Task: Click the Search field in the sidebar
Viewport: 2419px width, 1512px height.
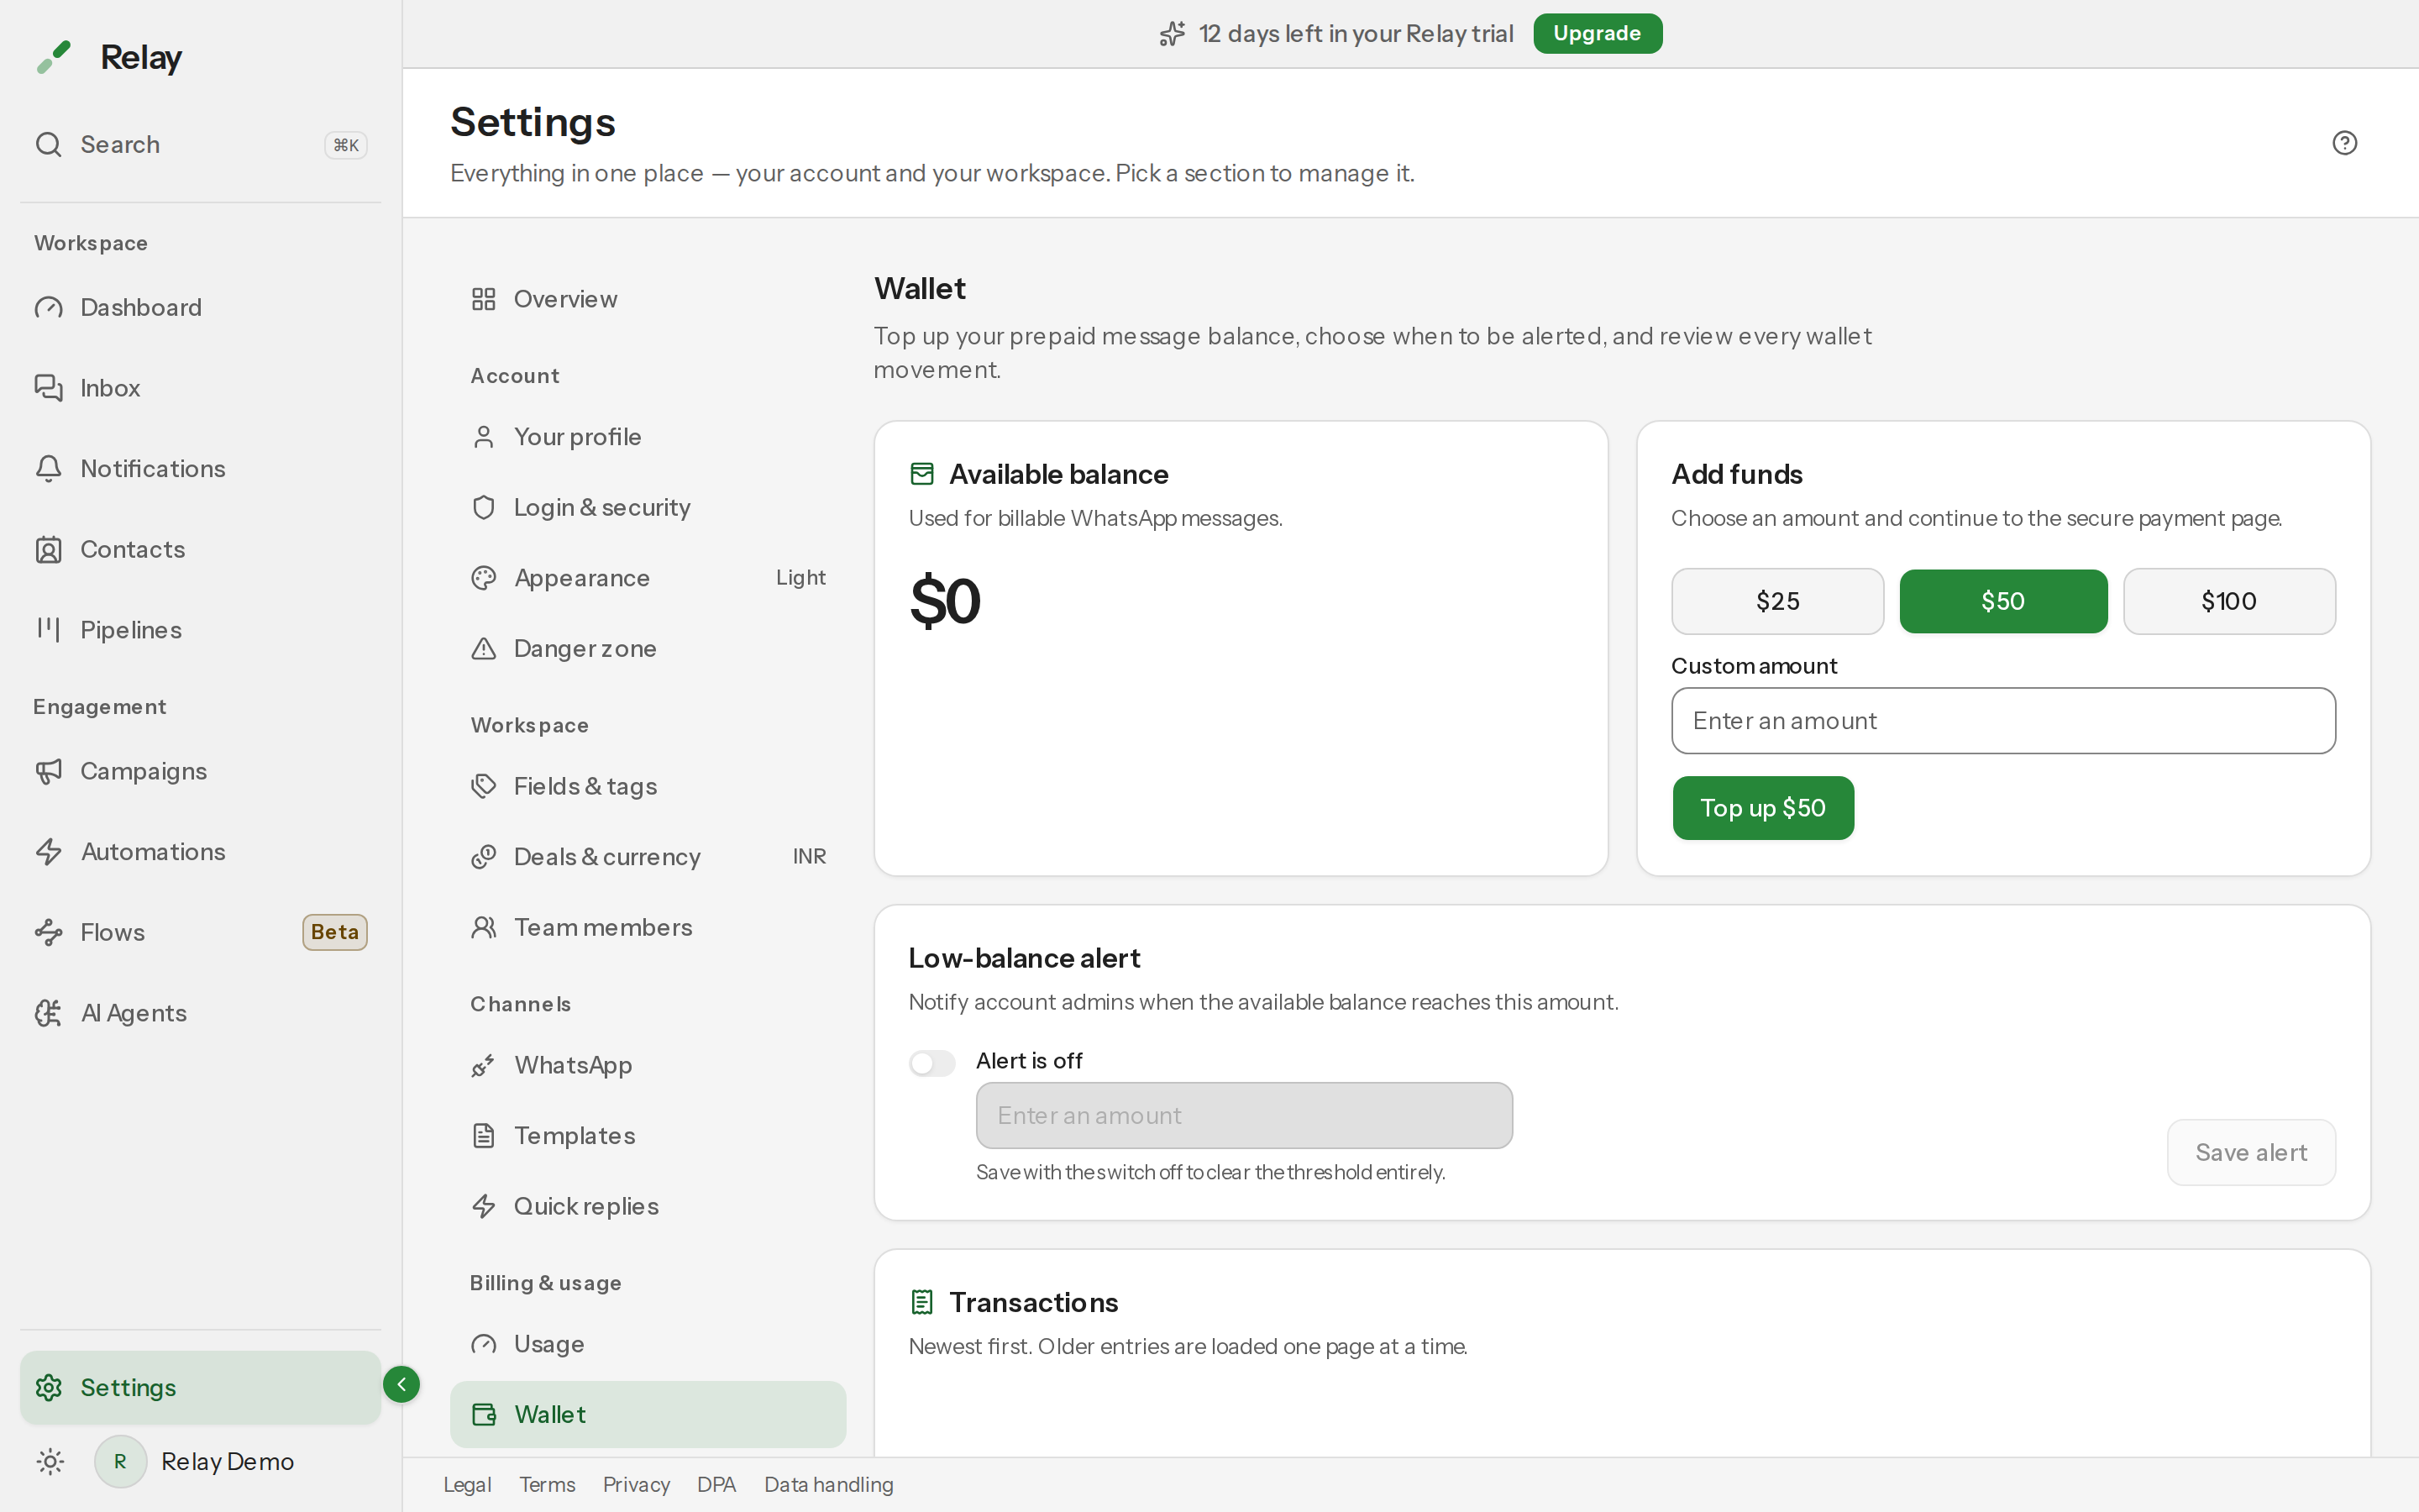Action: tap(200, 144)
